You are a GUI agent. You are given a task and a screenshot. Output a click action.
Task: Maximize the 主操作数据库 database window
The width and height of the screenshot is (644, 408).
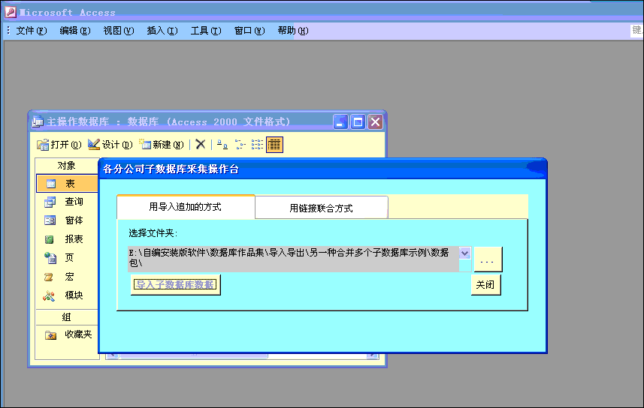pos(358,121)
